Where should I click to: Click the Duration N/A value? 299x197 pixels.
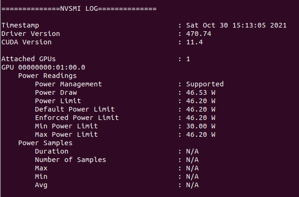tap(192, 152)
